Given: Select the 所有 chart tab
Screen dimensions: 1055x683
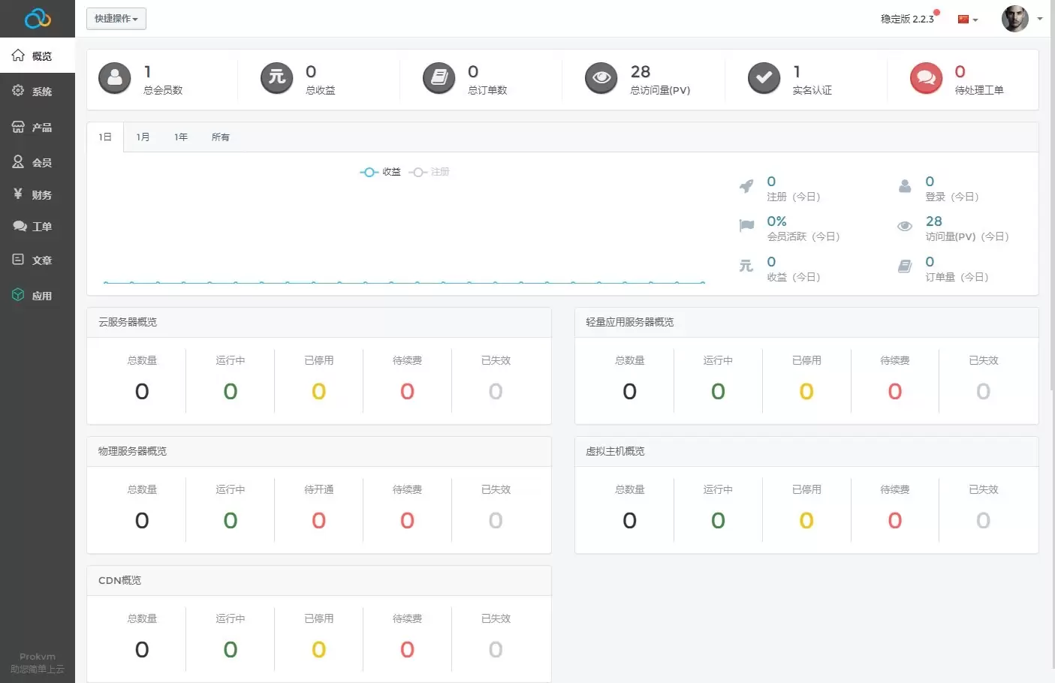Looking at the screenshot, I should 221,137.
